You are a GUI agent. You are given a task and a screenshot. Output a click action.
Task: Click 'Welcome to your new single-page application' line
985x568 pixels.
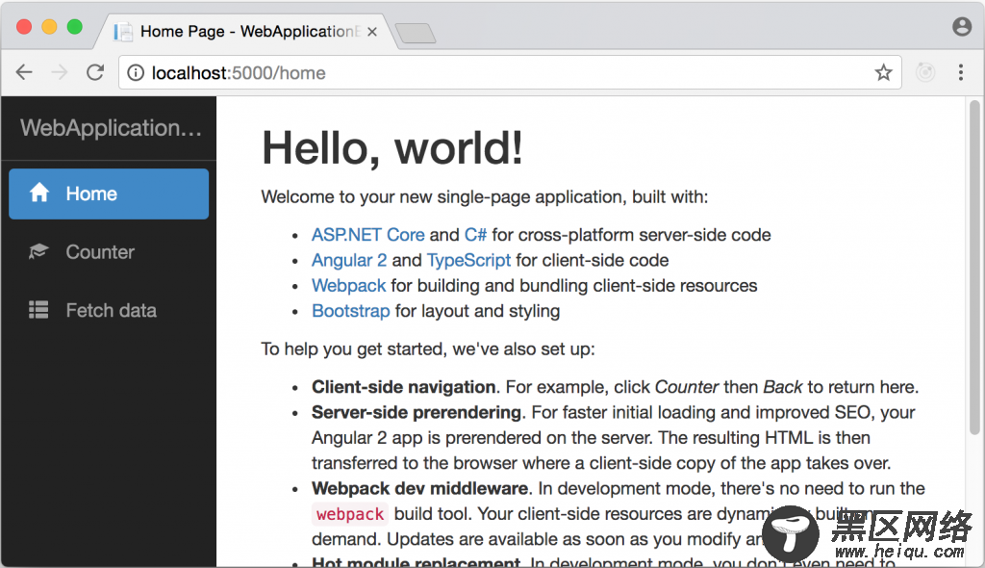pyautogui.click(x=485, y=197)
